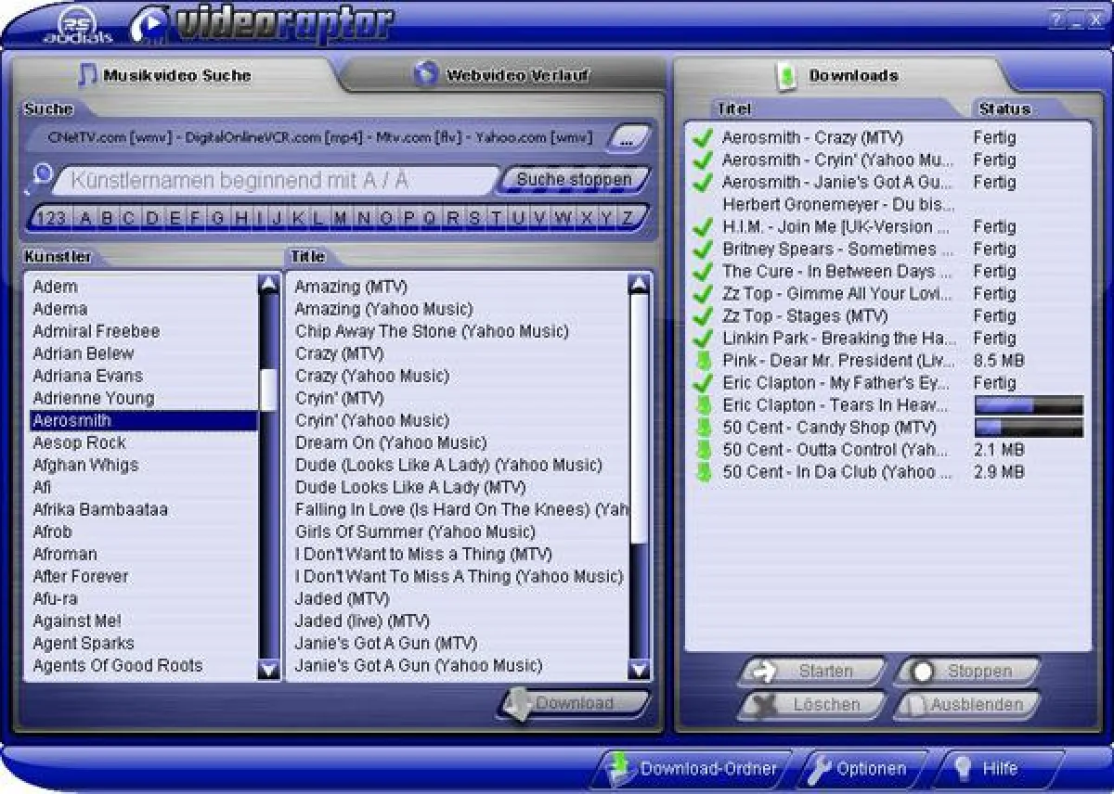1114x794 pixels.
Task: Click Ausblenden to hide finished items
Action: (965, 705)
